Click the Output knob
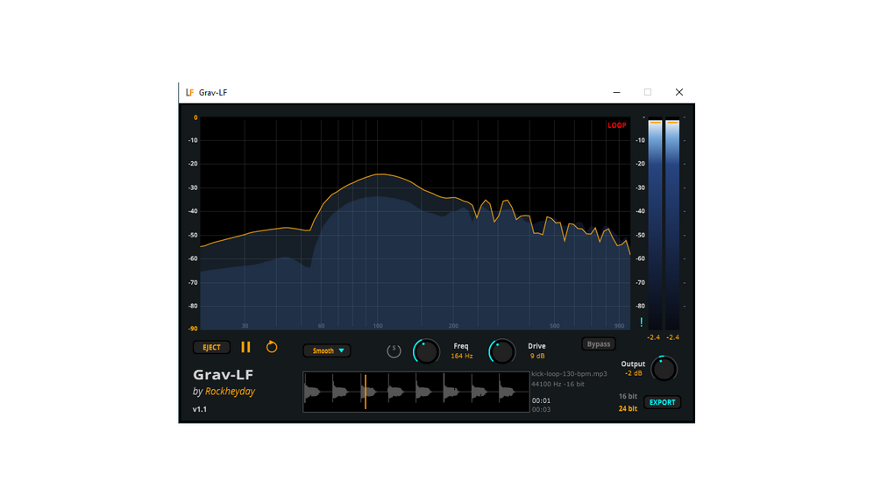Image resolution: width=881 pixels, height=495 pixels. [x=664, y=369]
